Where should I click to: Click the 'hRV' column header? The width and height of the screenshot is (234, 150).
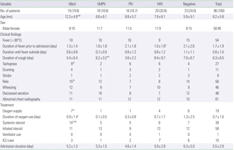(160, 4)
